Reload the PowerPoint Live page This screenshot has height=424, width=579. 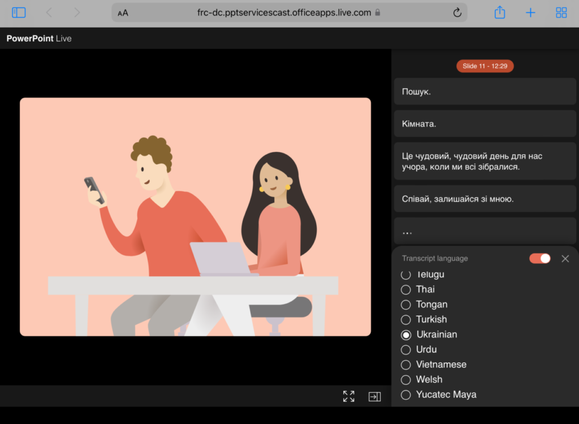coord(457,12)
